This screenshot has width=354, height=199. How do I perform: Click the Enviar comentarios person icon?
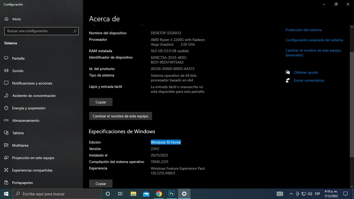point(288,80)
